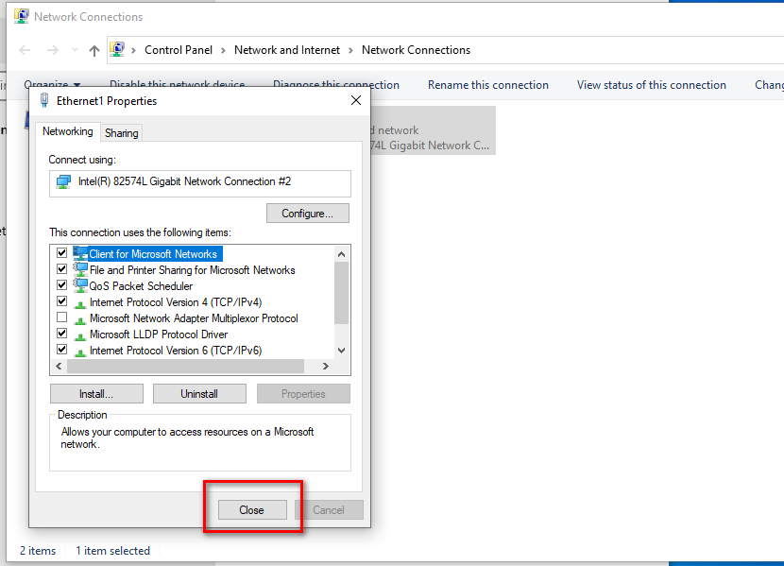The image size is (784, 566).
Task: Click the TCP/IPv6 protocol icon
Action: pos(80,351)
